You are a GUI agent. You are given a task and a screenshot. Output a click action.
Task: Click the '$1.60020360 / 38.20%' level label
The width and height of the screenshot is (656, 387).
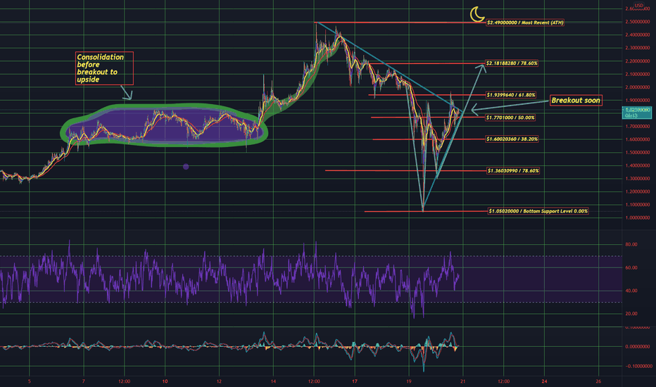pos(512,139)
